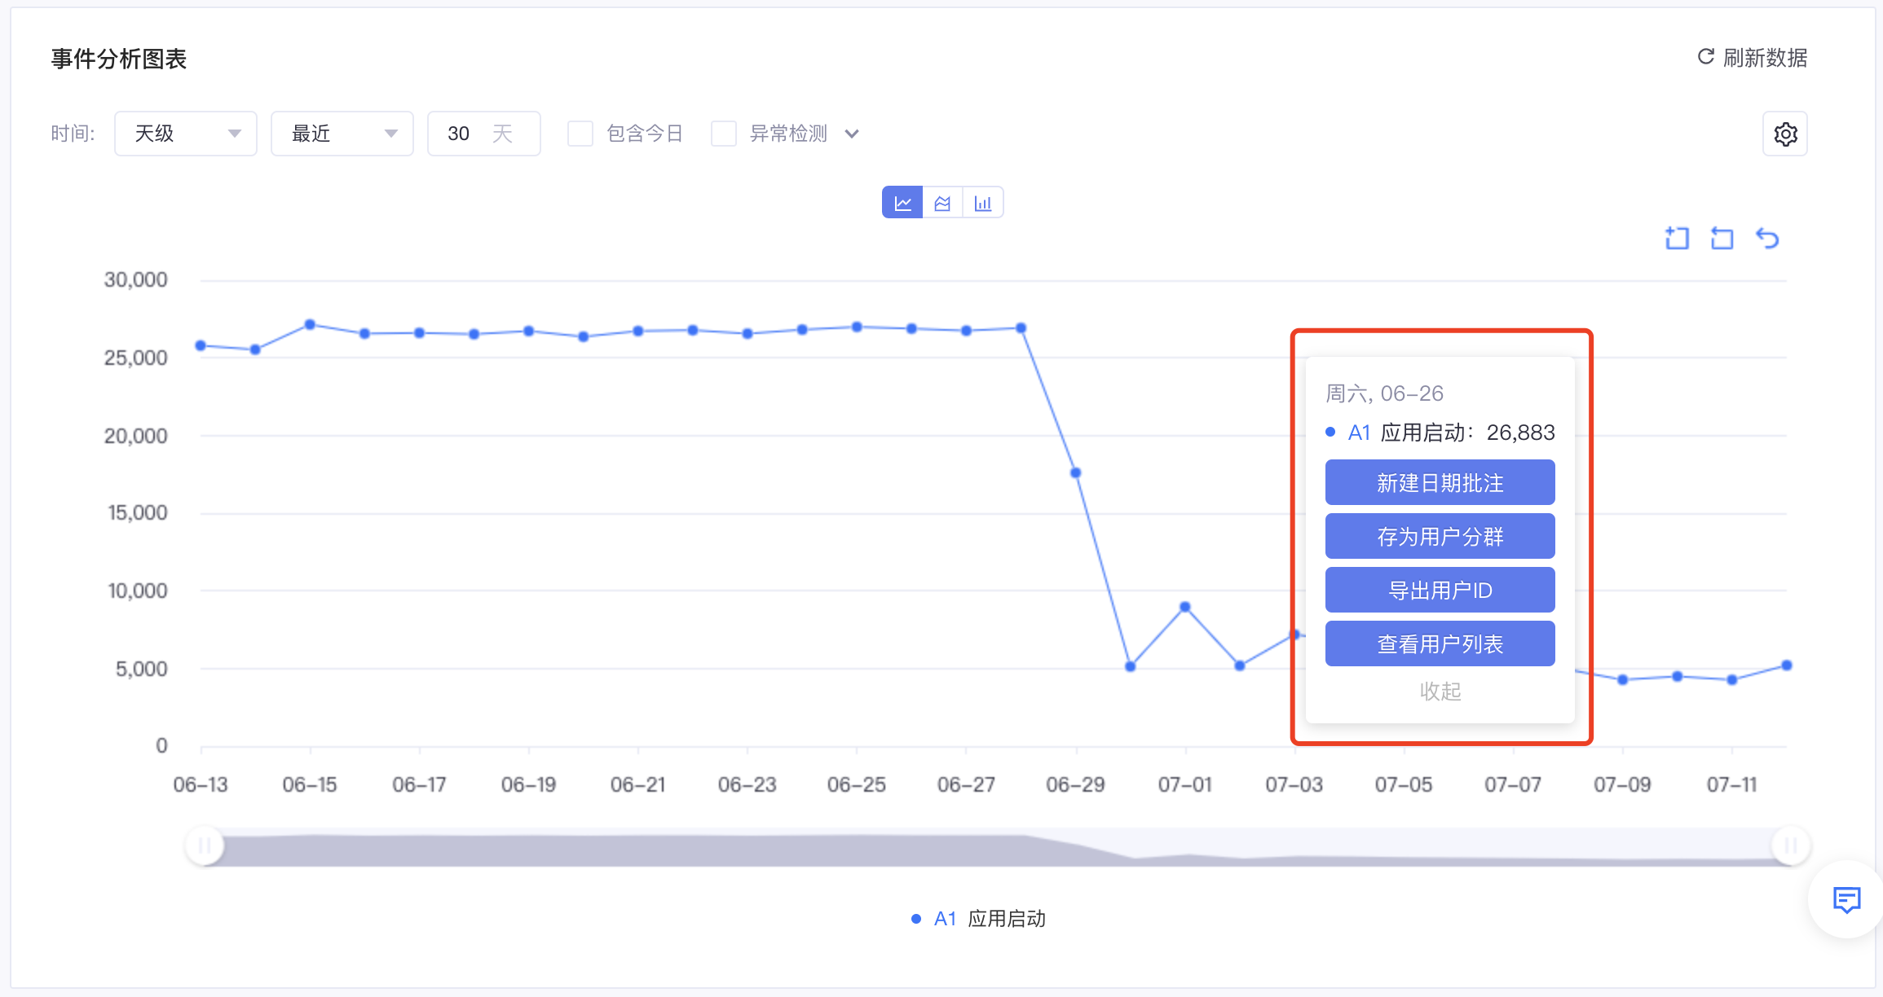1883x997 pixels.
Task: Click the last data point 07-12
Action: 1787,665
